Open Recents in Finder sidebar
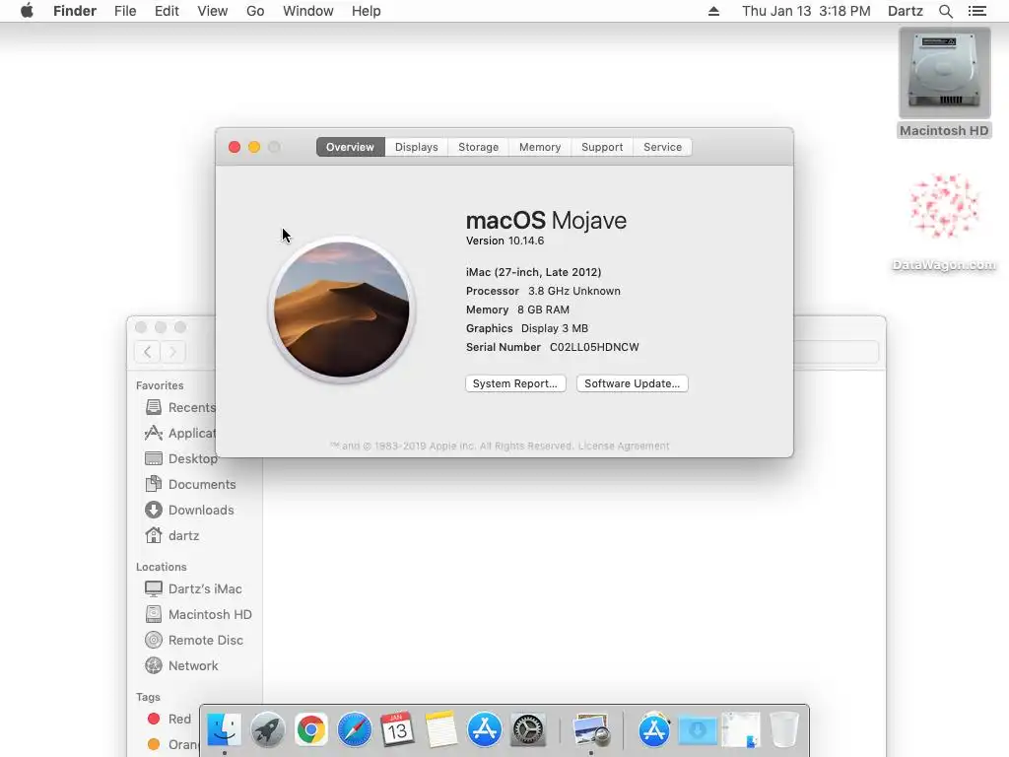 (192, 407)
